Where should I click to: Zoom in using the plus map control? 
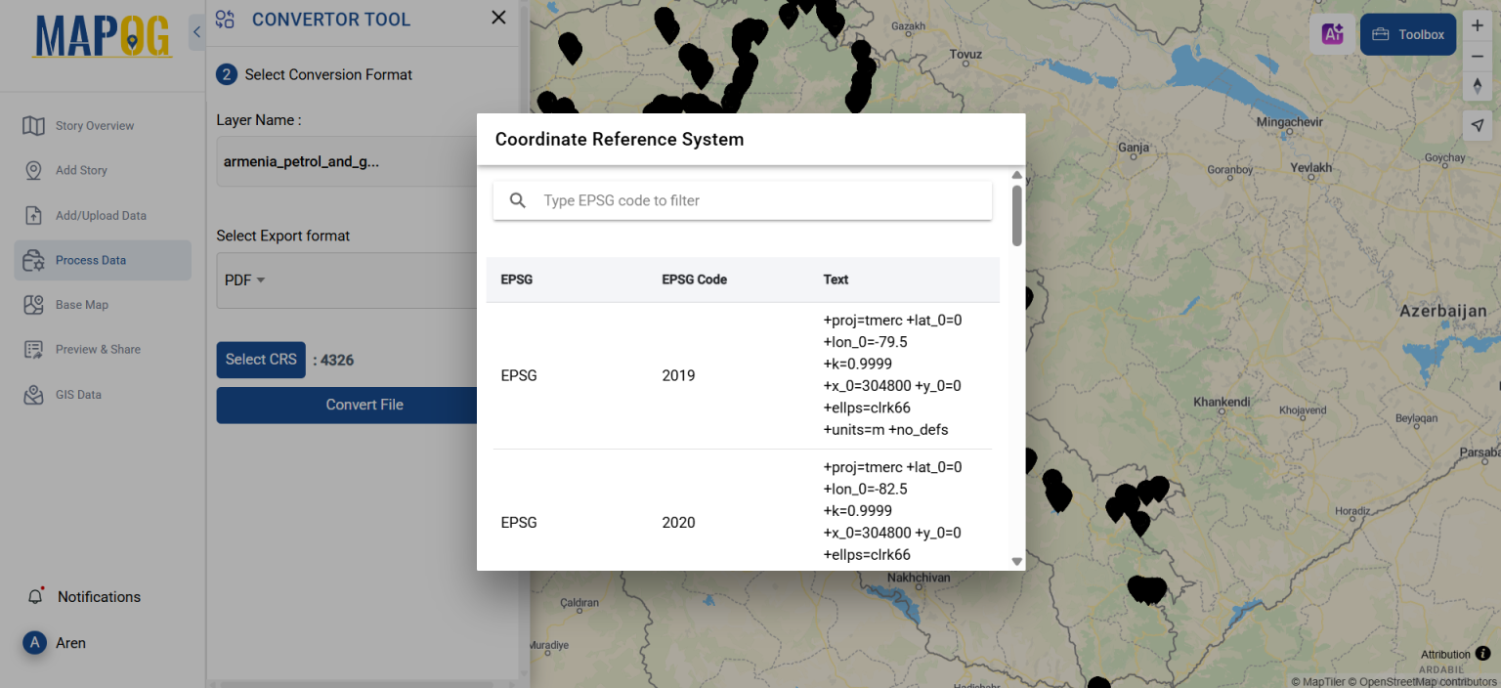(1478, 24)
